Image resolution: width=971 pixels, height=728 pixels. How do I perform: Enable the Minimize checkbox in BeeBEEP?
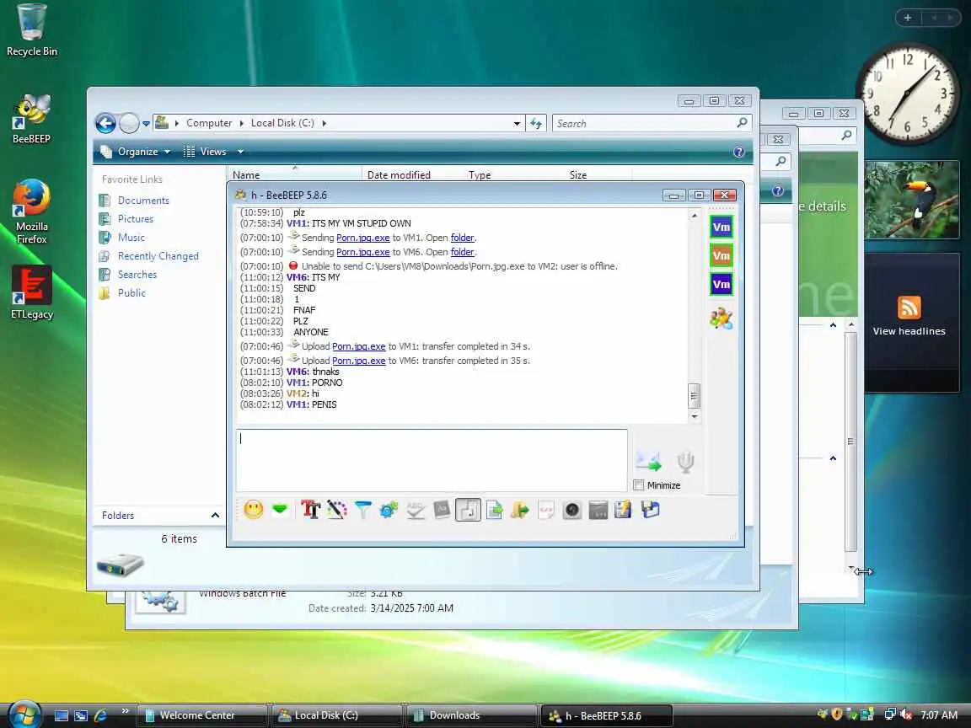(639, 485)
